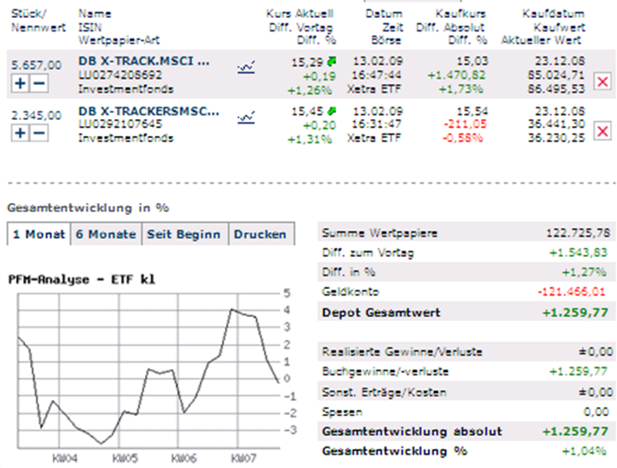Click plus button for DB X-TRACK.MSCI position
The height and width of the screenshot is (468, 617).
point(19,83)
